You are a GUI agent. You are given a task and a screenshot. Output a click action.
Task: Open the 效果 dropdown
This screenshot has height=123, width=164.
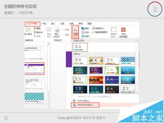point(86,36)
